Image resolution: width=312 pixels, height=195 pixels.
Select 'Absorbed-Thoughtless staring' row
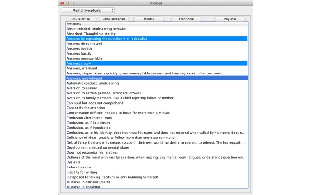[157, 34]
